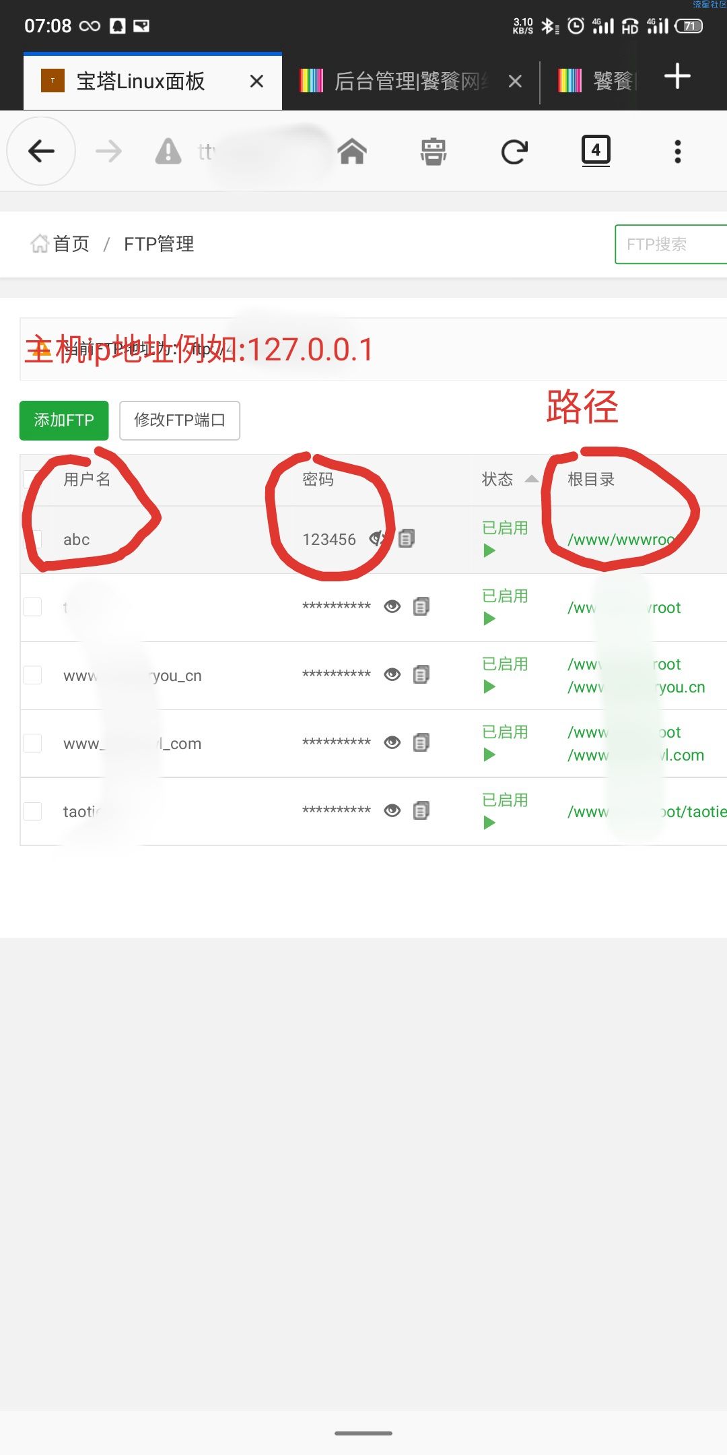The image size is (727, 1455).
Task: Copy password of the taoti FTP account
Action: 421,810
